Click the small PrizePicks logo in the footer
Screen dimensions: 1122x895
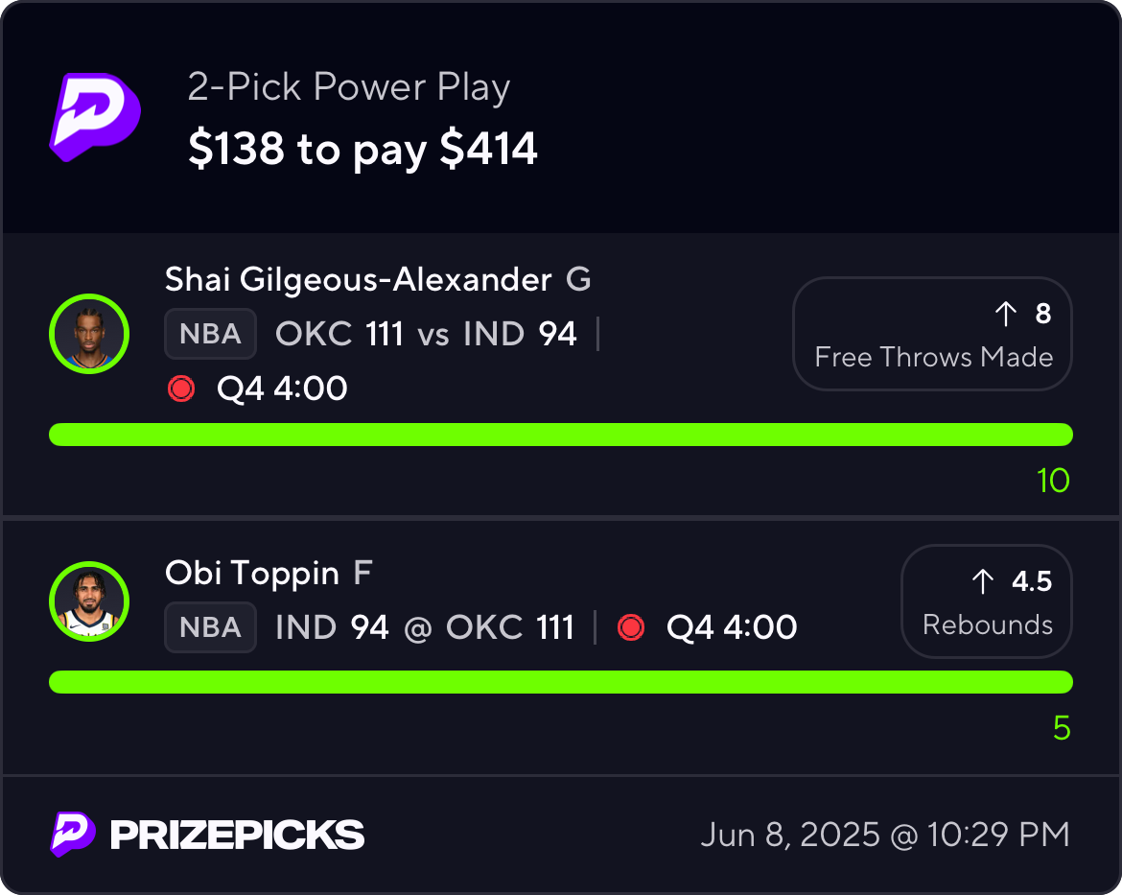pyautogui.click(x=73, y=835)
